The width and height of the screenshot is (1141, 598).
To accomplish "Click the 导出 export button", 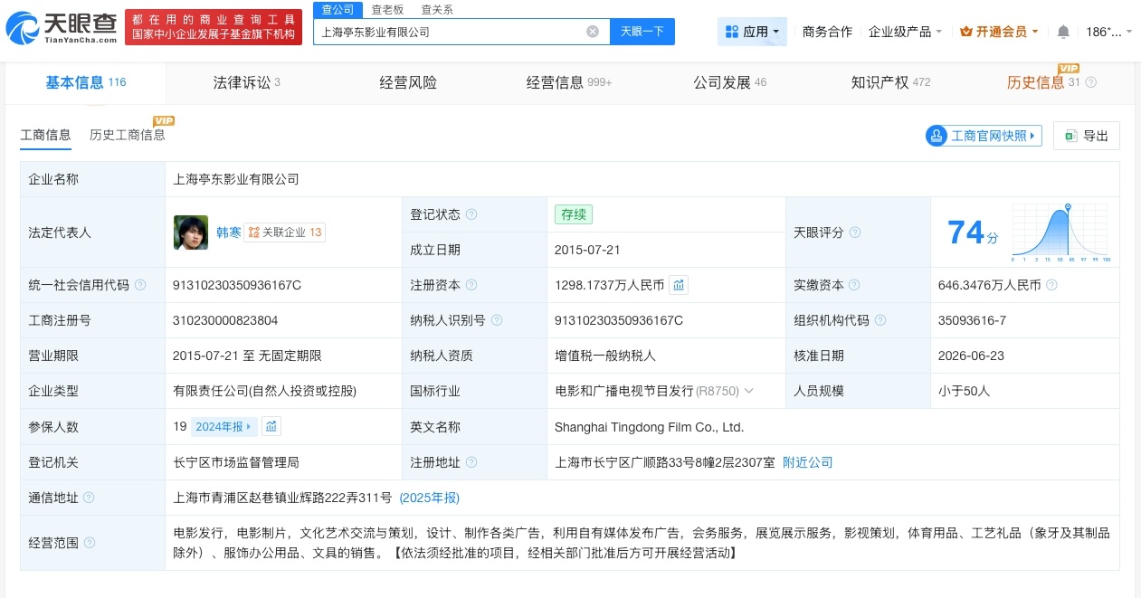I will pyautogui.click(x=1087, y=136).
